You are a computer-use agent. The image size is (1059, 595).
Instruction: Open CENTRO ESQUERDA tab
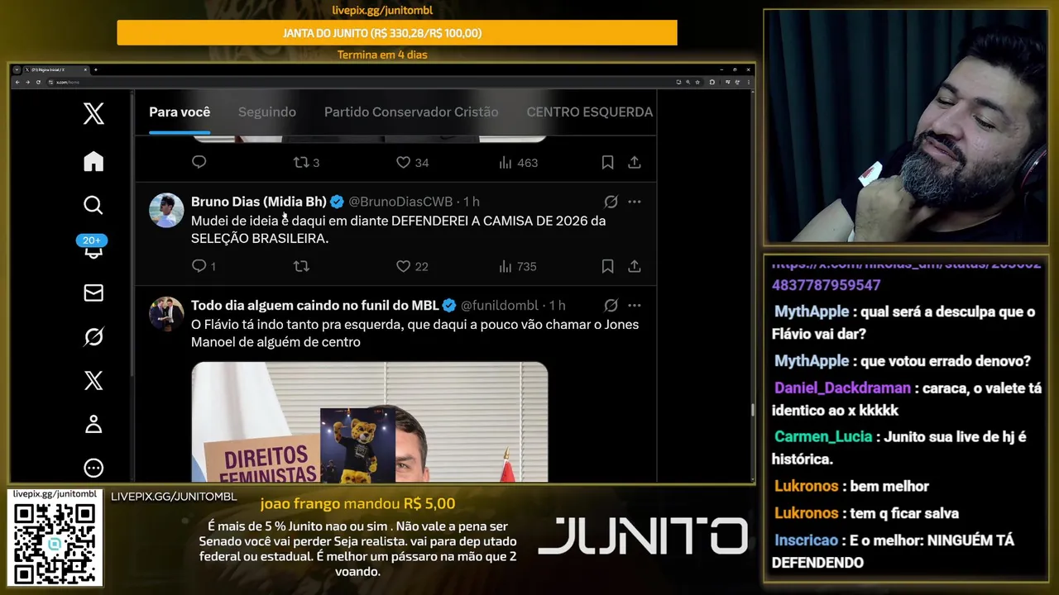point(590,112)
